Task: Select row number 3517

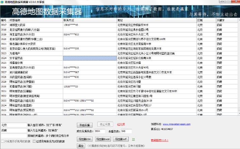Action: [4, 25]
